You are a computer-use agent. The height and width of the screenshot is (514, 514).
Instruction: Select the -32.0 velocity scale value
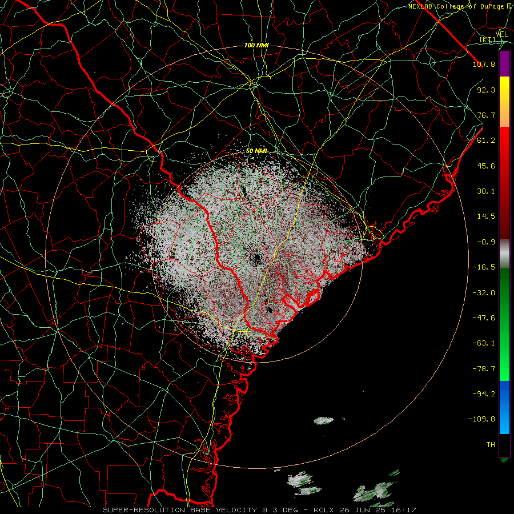(484, 293)
